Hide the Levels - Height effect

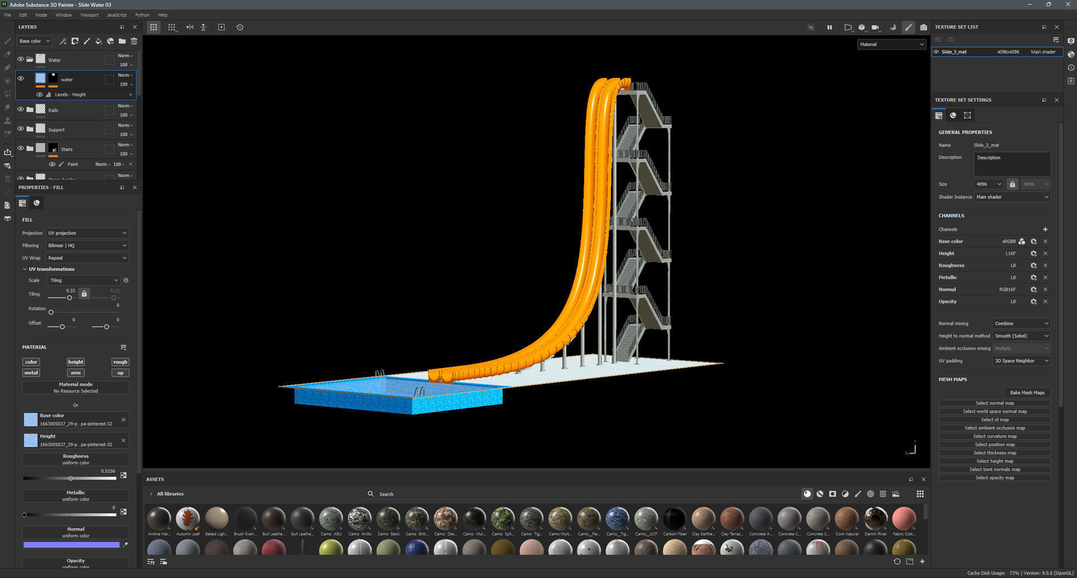(x=39, y=95)
